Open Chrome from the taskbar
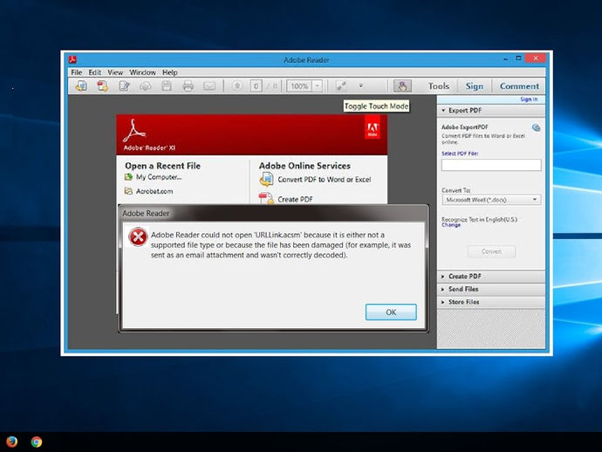 coord(37,442)
